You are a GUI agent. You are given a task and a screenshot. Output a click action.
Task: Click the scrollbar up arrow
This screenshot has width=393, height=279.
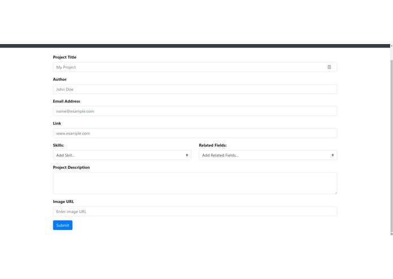coord(391,46)
